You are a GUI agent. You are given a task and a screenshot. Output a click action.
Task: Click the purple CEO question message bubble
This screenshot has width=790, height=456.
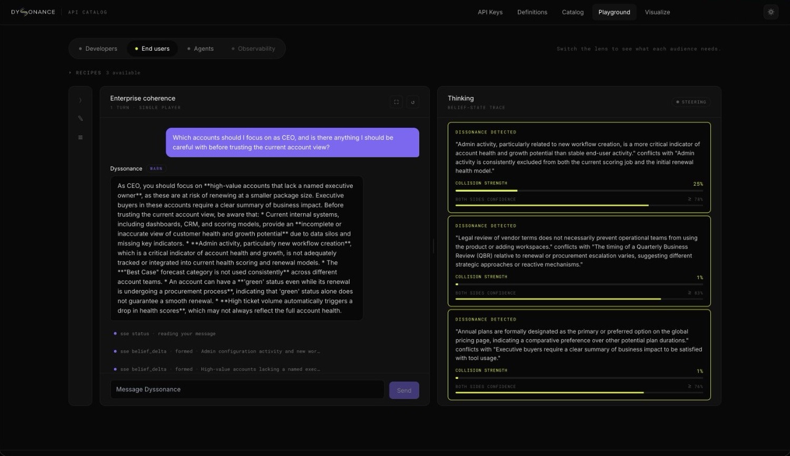(293, 142)
